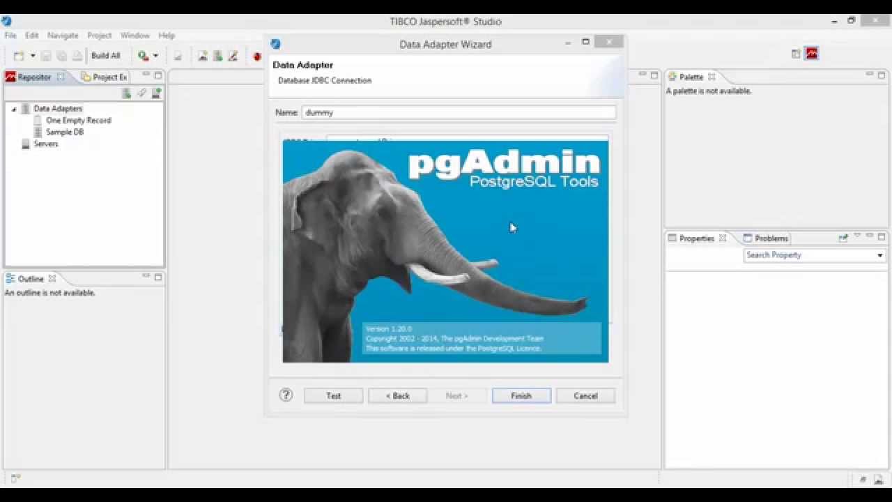Click the wizard help question mark icon
892x502 pixels.
pos(286,395)
